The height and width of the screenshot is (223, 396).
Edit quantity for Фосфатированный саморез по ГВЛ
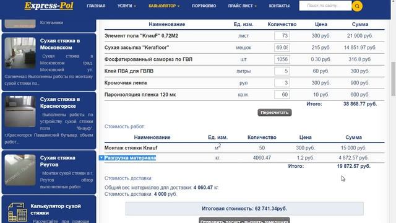[282, 59]
